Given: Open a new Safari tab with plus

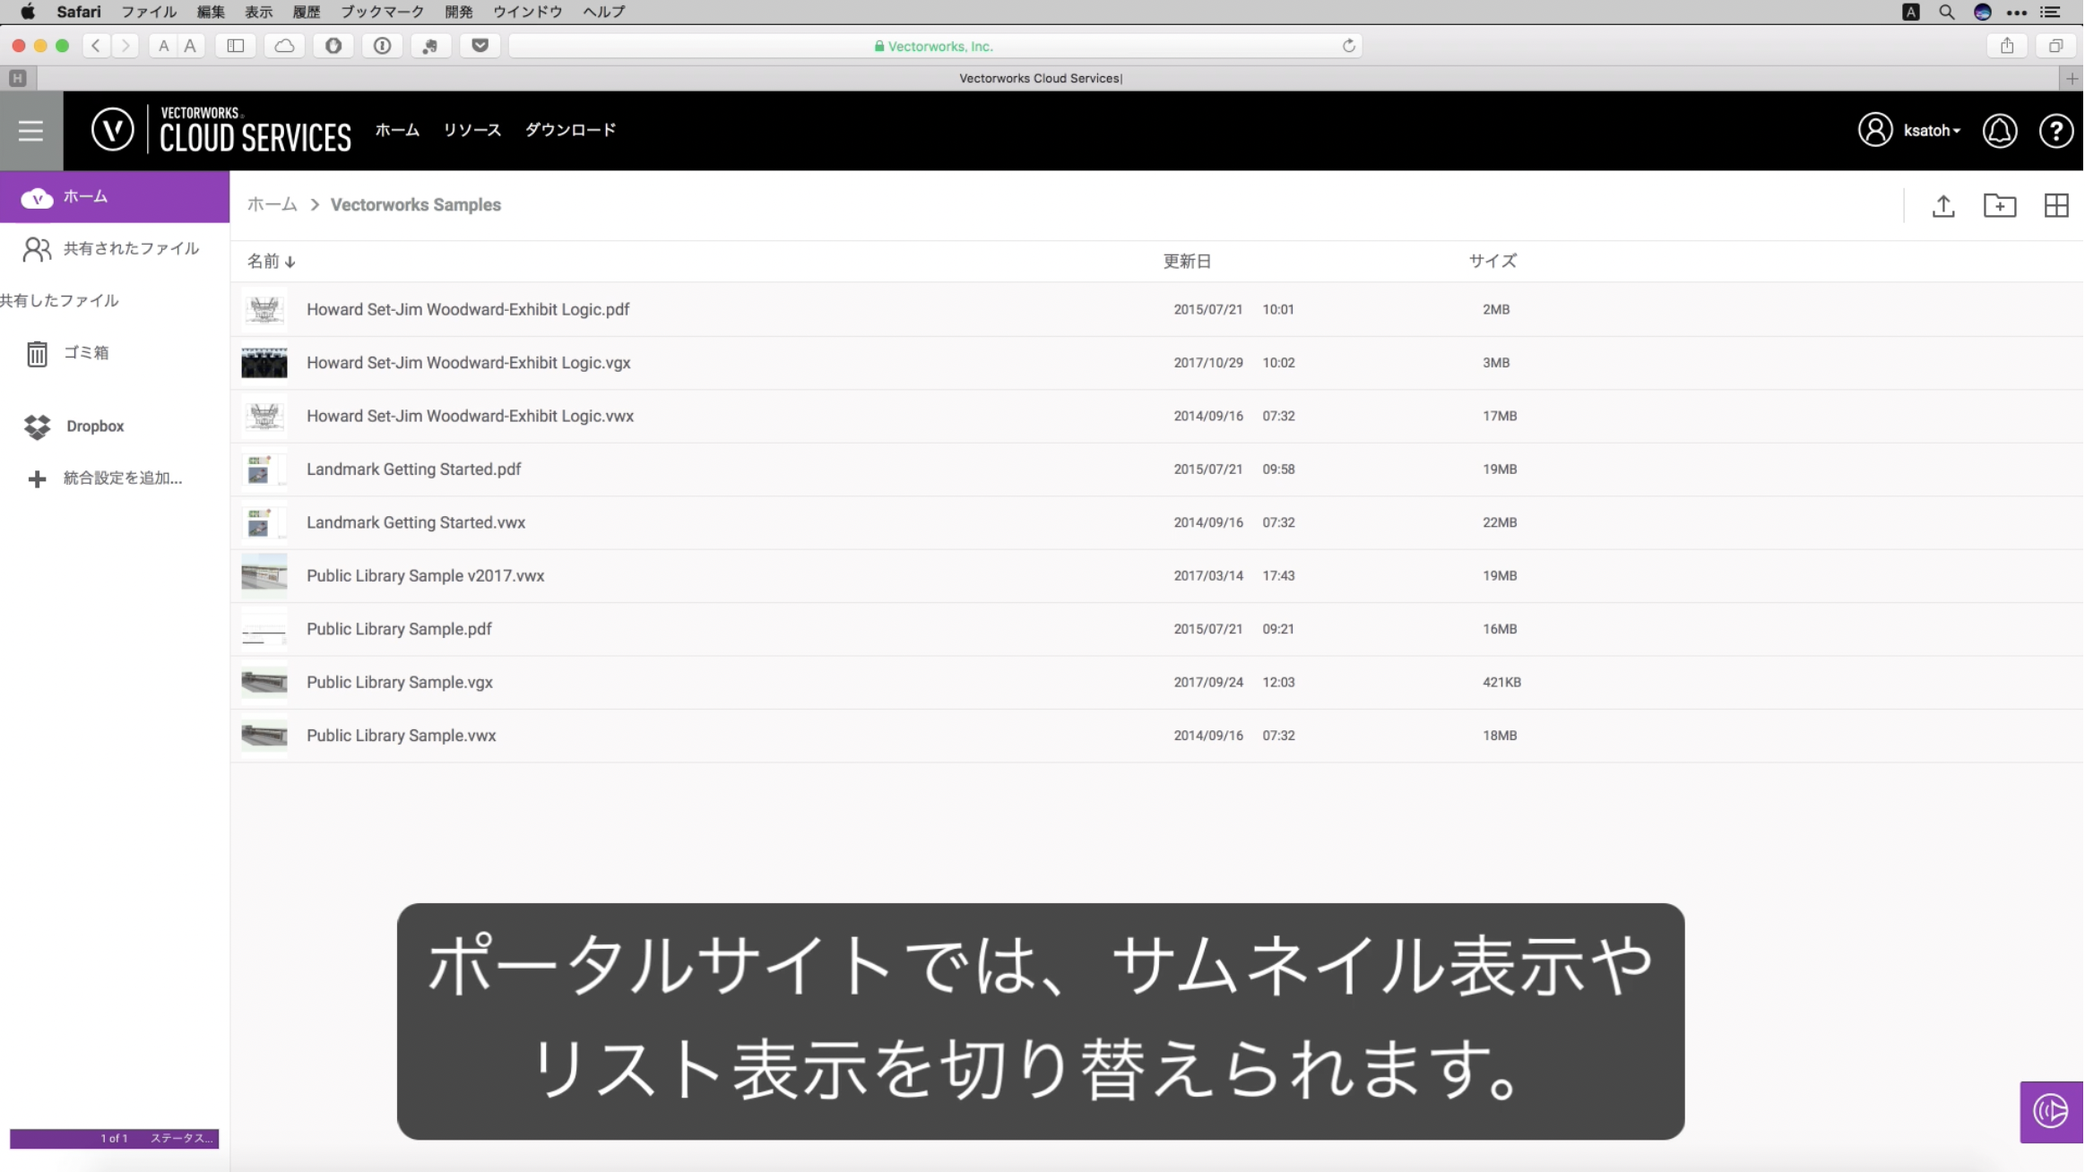Looking at the screenshot, I should 2072,79.
